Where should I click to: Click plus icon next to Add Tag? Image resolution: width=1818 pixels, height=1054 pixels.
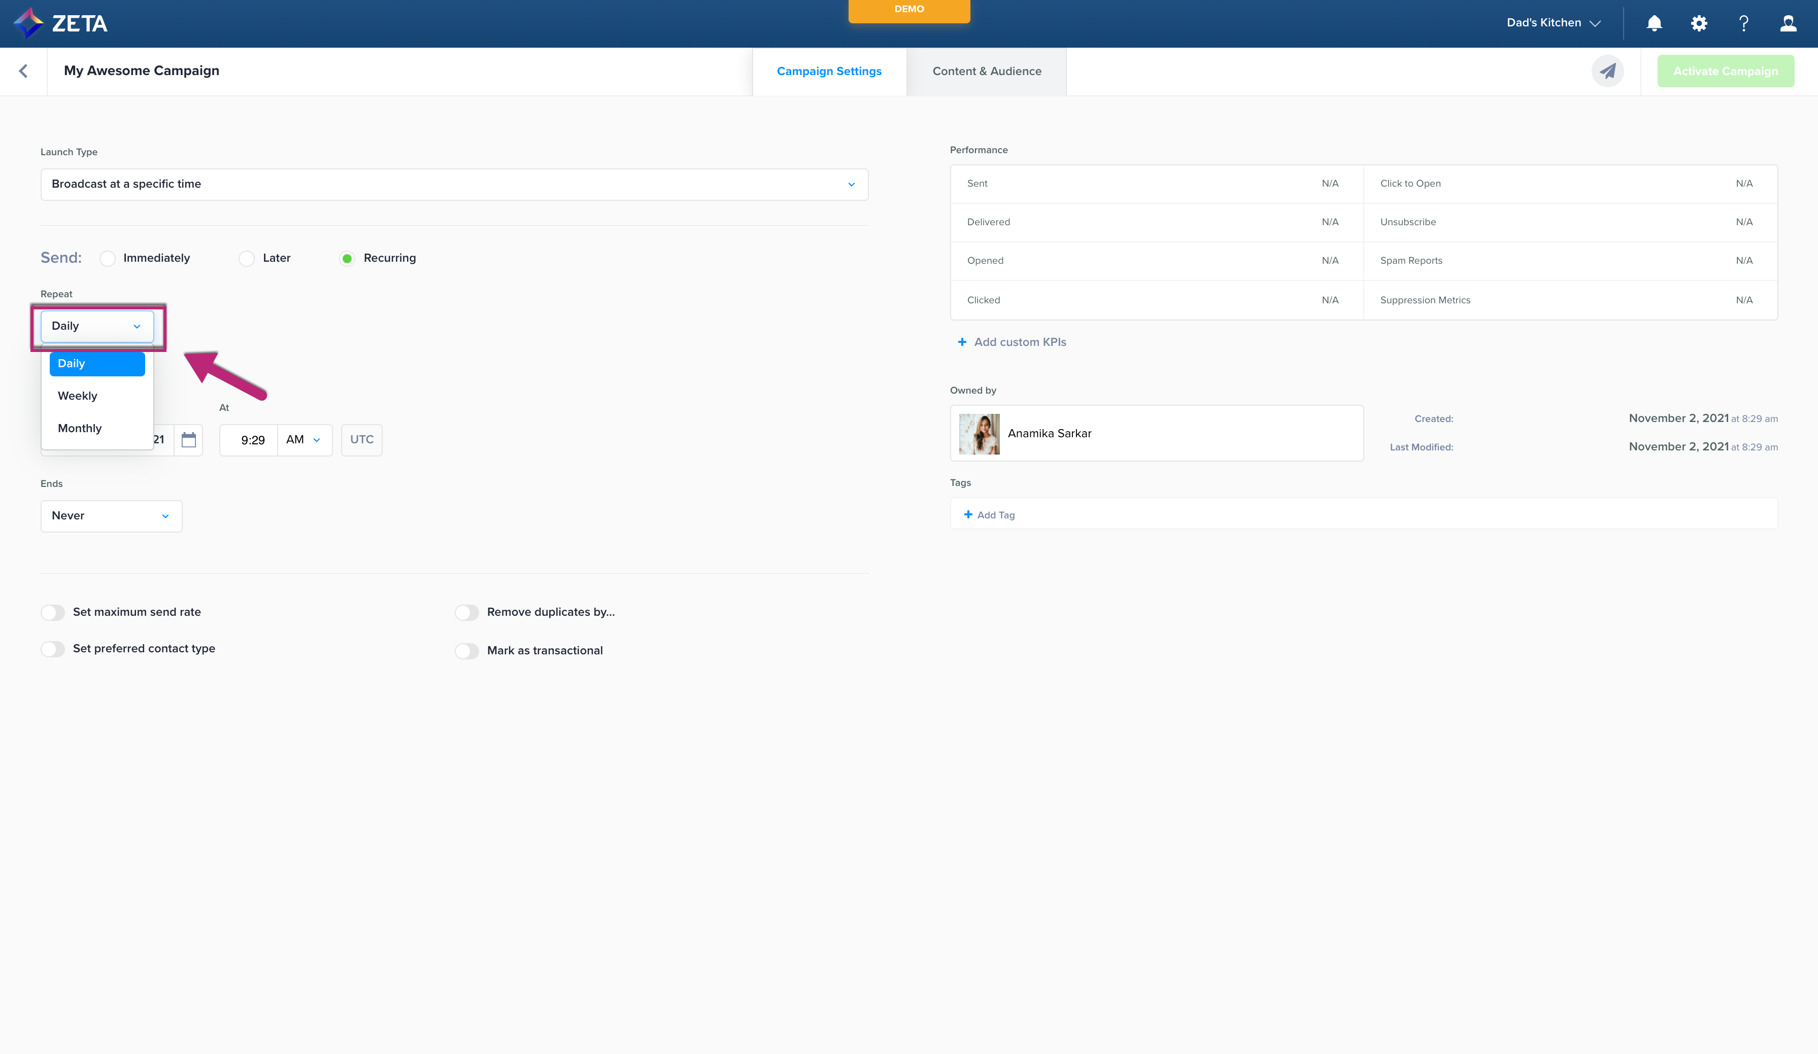click(x=968, y=514)
